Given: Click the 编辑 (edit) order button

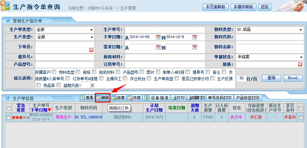Looking at the screenshot, I should point(103,98).
